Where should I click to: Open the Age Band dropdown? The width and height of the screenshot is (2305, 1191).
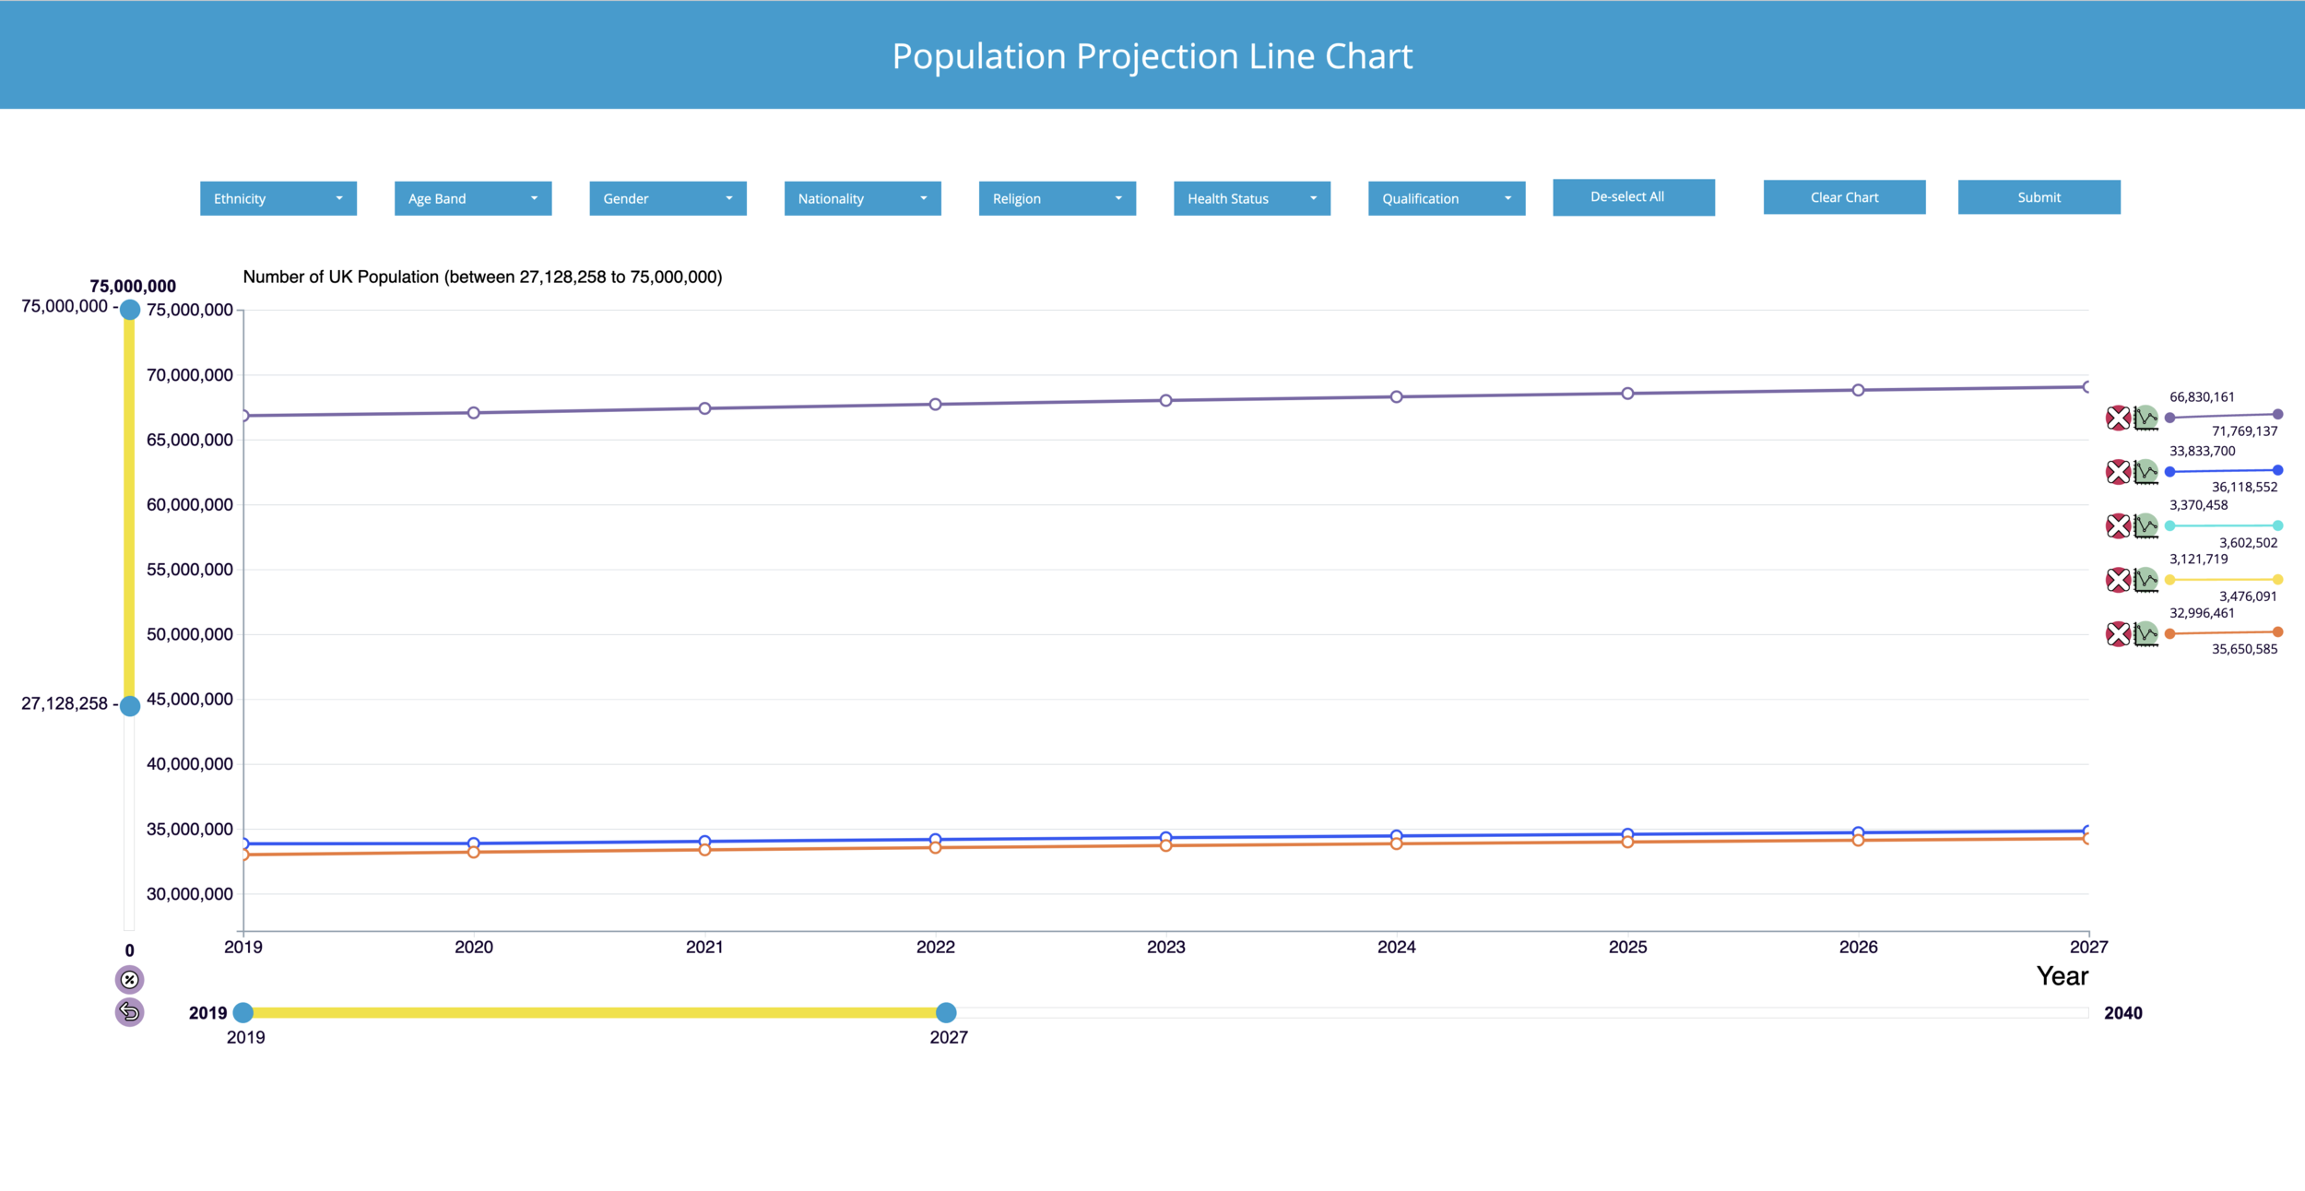point(473,198)
